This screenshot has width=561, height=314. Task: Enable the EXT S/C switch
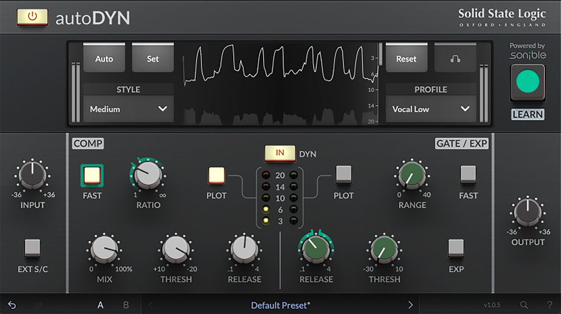(x=33, y=248)
